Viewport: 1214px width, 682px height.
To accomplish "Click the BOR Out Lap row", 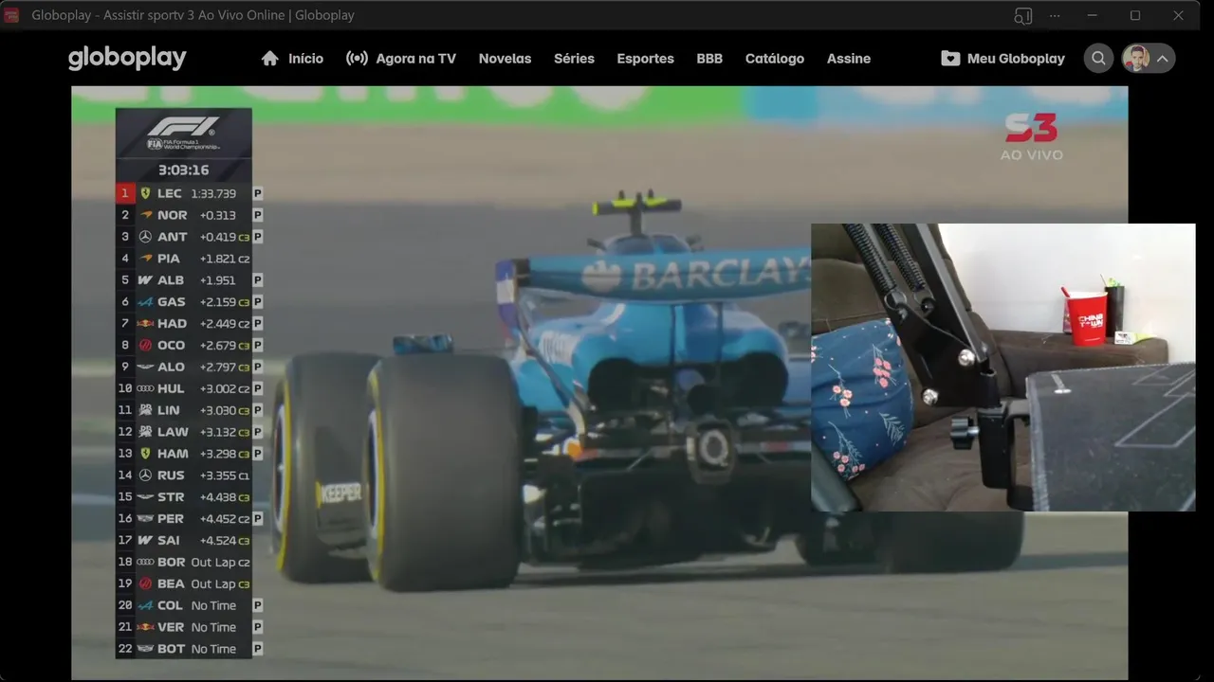I will coord(183,563).
